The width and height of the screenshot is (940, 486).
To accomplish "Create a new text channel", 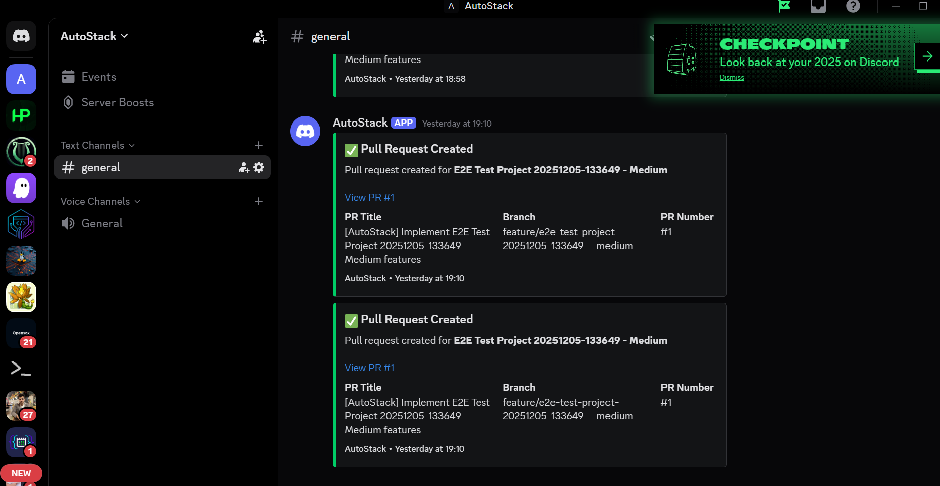I will (259, 145).
